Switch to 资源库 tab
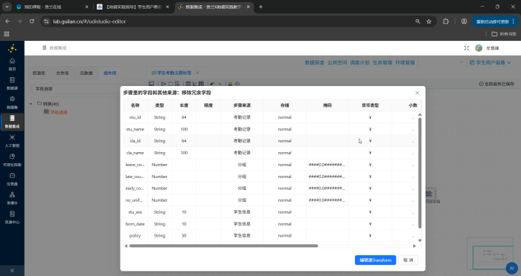The image size is (521, 276). (x=39, y=73)
